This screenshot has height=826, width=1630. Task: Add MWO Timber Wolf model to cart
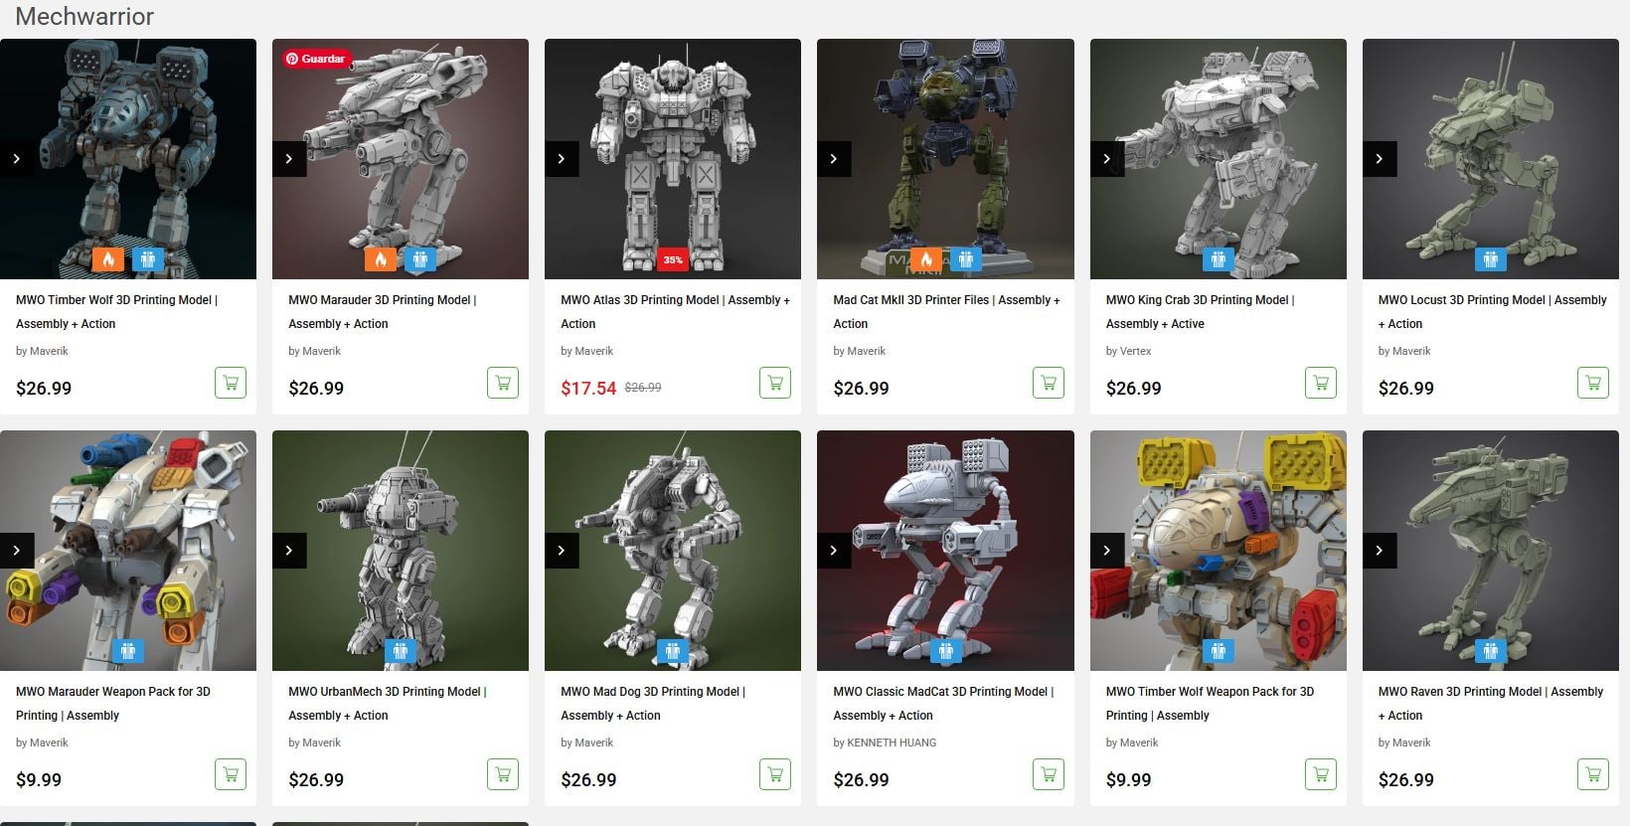(231, 383)
